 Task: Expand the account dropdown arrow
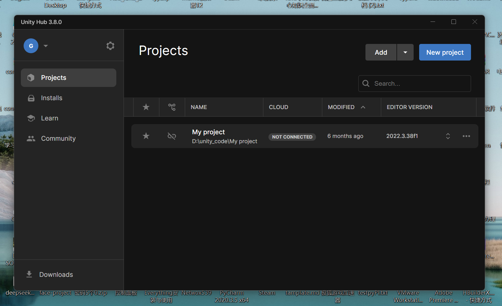[x=46, y=46]
